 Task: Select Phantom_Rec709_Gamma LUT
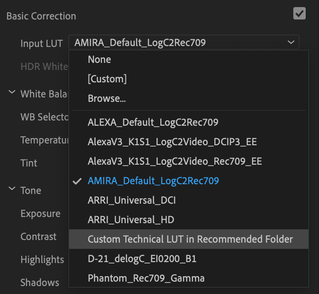click(189, 278)
